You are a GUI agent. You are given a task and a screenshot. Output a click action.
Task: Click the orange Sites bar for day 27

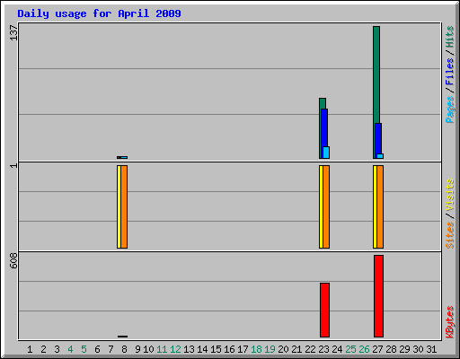click(x=380, y=206)
